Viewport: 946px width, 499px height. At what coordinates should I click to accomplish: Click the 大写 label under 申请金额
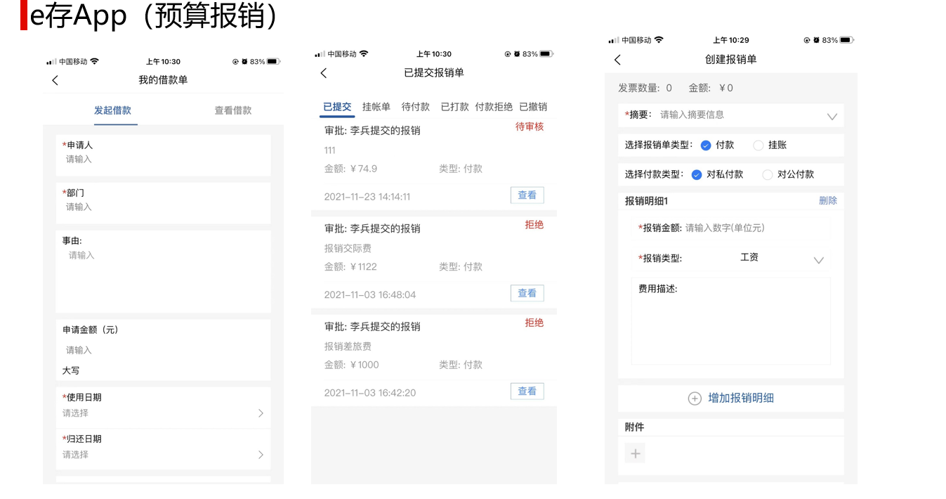[x=71, y=370]
